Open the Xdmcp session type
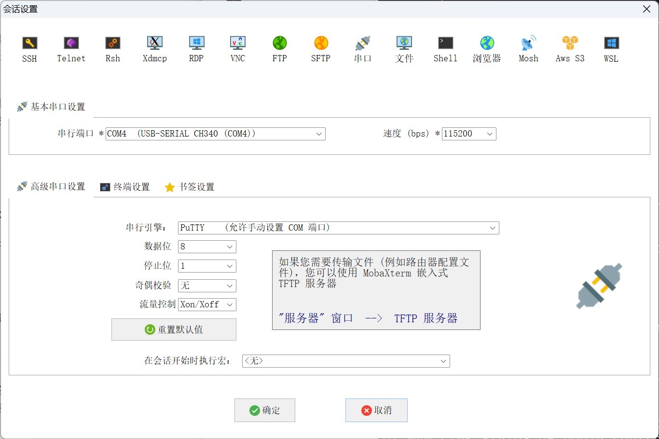The image size is (659, 439). click(155, 49)
